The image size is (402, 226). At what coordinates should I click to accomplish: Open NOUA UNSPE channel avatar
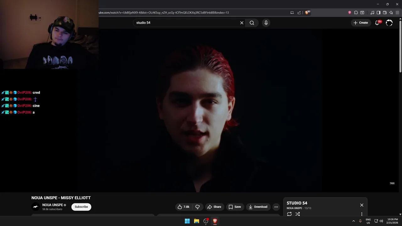click(35, 207)
